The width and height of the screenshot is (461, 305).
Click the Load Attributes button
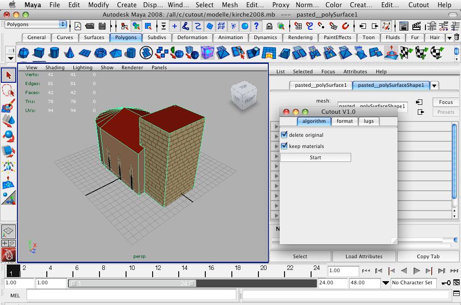364,256
